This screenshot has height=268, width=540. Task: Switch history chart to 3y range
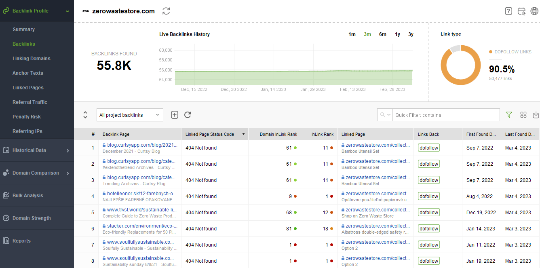coord(411,34)
